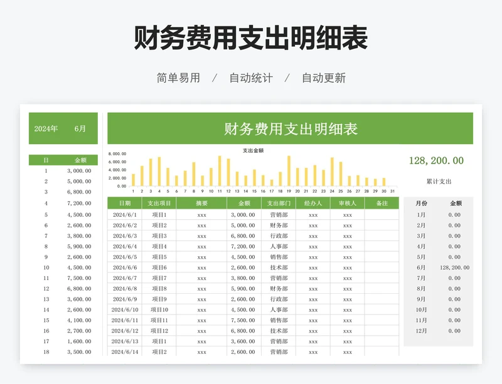Screen dimensions: 502x384
Task: Click 人事部 in the 2024/6/4 row
Action: point(279,247)
